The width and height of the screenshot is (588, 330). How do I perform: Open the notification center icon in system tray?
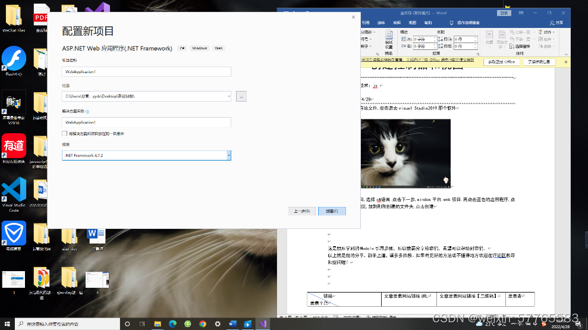[578, 324]
